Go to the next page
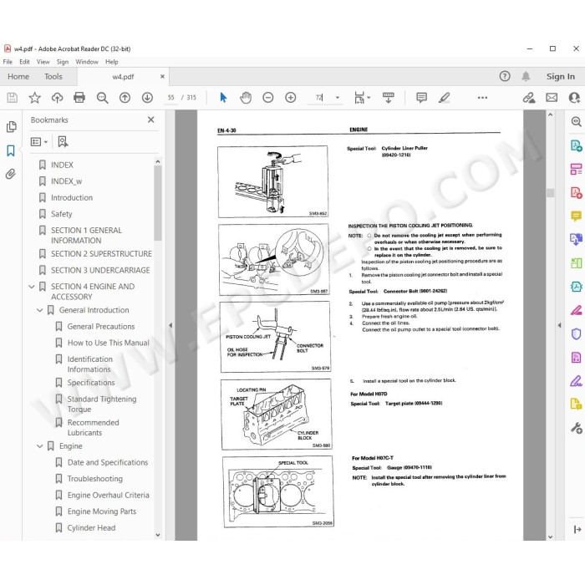585x585 pixels. [147, 98]
